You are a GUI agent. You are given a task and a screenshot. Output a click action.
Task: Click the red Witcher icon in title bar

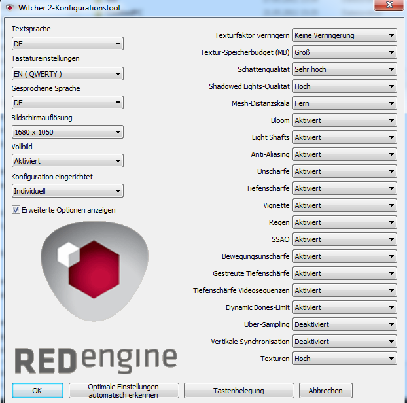pyautogui.click(x=10, y=8)
